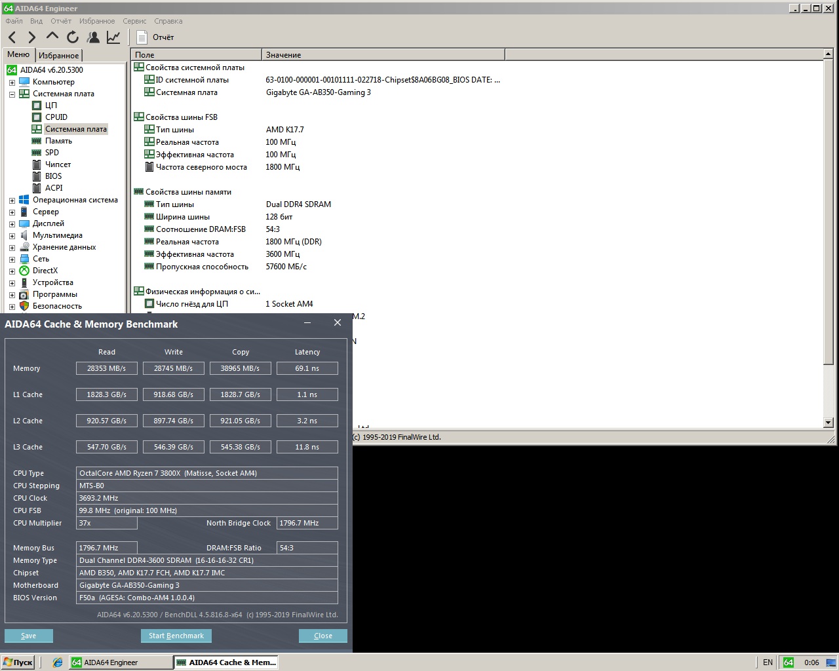Click the Пуск start button
Screen dimensions: 839x671
click(x=18, y=662)
